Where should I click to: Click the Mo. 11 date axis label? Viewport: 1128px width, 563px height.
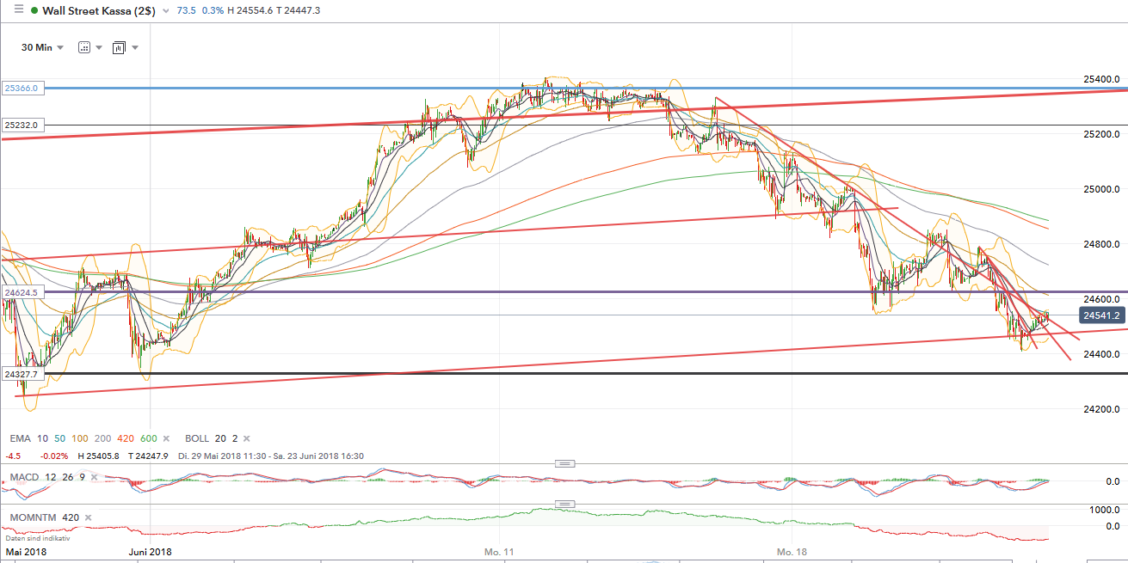[499, 551]
